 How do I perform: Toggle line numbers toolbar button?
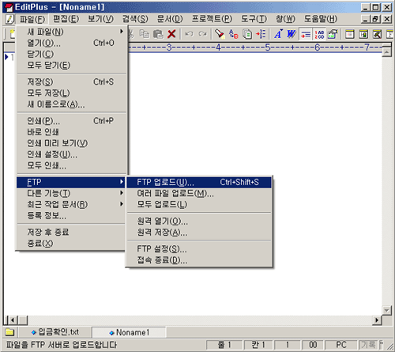click(319, 34)
